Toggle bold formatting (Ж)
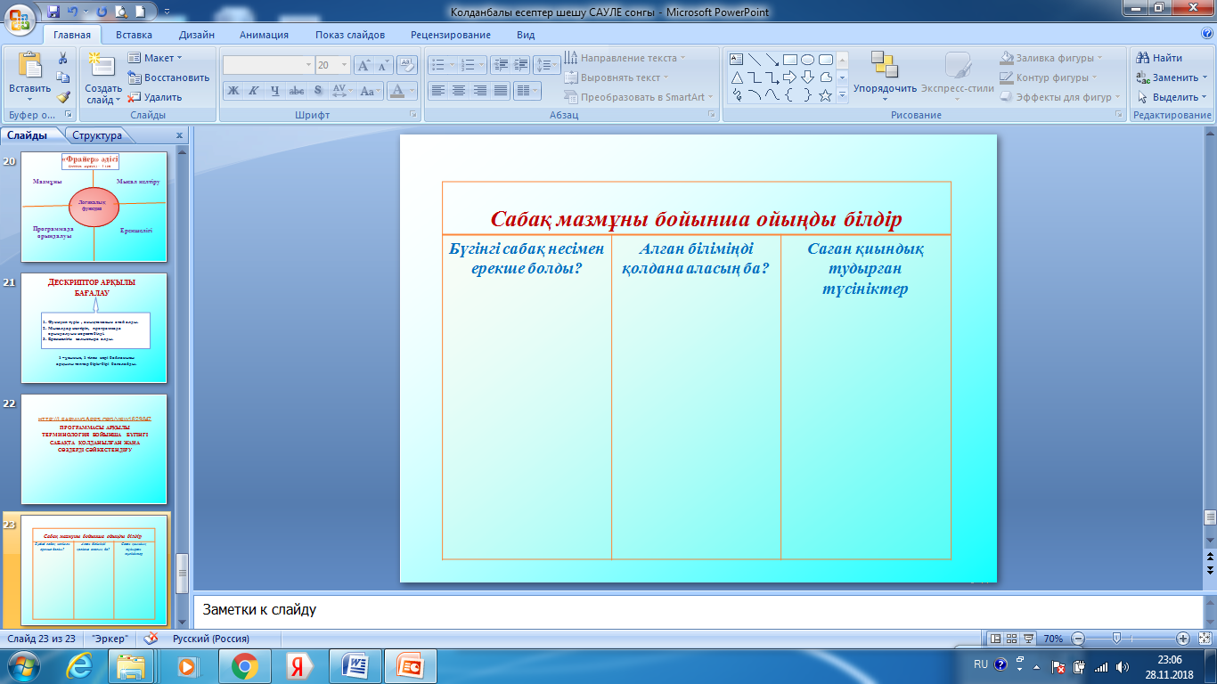 233,90
